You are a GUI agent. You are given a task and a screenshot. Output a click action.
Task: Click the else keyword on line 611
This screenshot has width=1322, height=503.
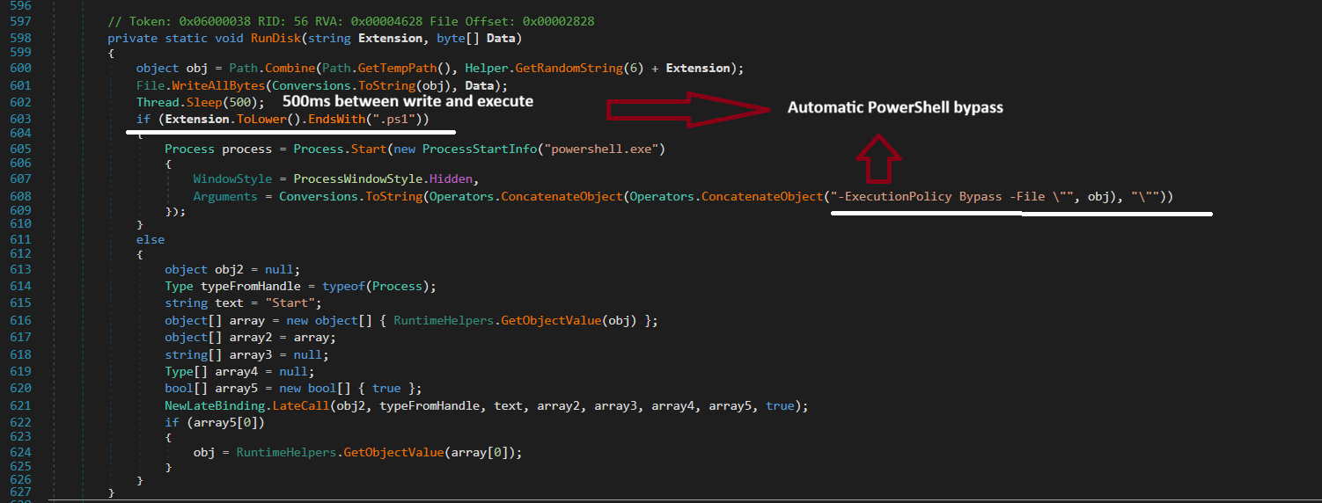click(151, 239)
